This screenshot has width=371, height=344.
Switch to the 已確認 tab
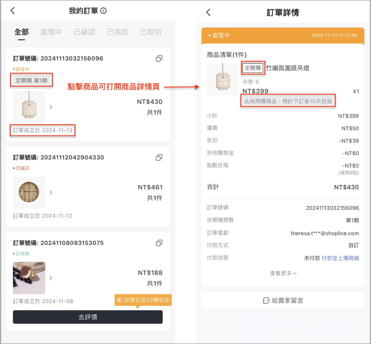(x=85, y=32)
